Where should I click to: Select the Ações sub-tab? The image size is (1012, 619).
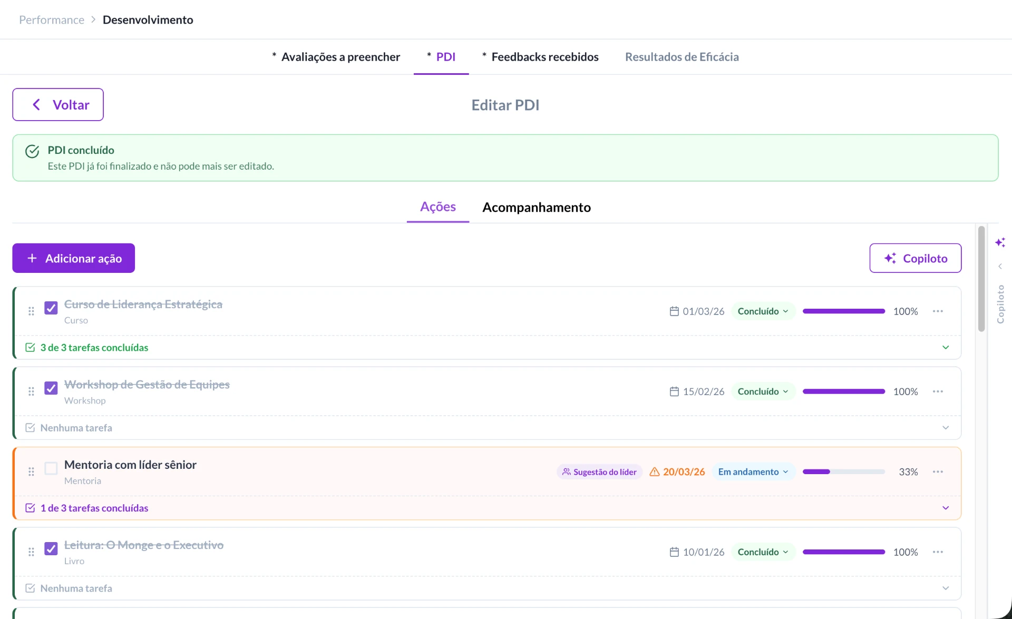pos(437,207)
